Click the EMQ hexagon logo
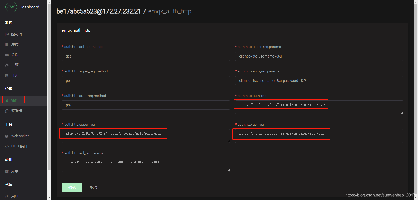Image resolution: width=418 pixels, height=200 pixels. click(x=11, y=7)
